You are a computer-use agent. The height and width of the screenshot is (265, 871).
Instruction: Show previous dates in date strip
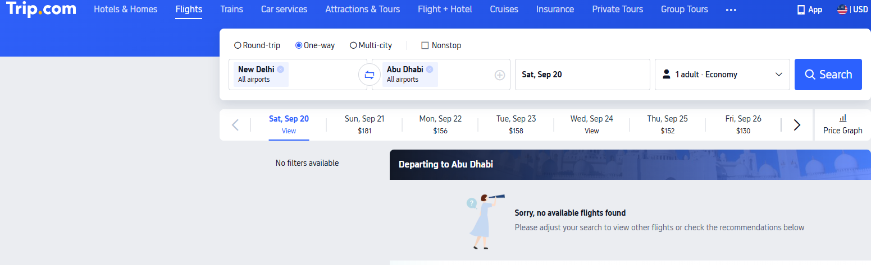[235, 125]
